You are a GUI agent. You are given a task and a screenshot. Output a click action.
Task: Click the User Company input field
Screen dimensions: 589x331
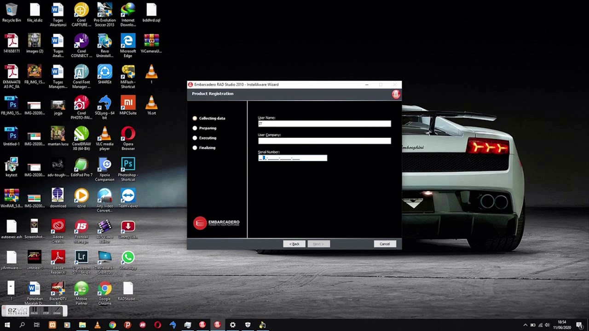[324, 141]
